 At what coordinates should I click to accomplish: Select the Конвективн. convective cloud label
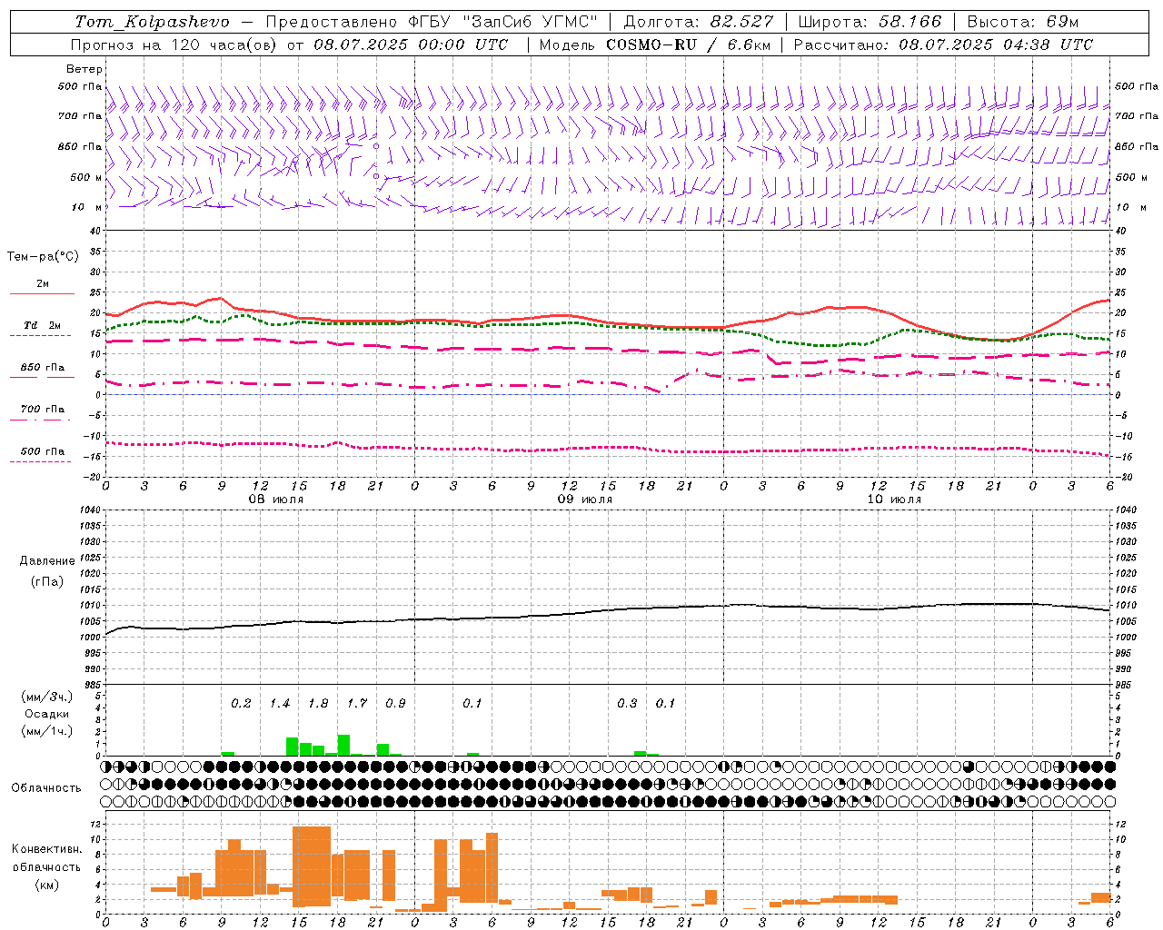click(46, 849)
